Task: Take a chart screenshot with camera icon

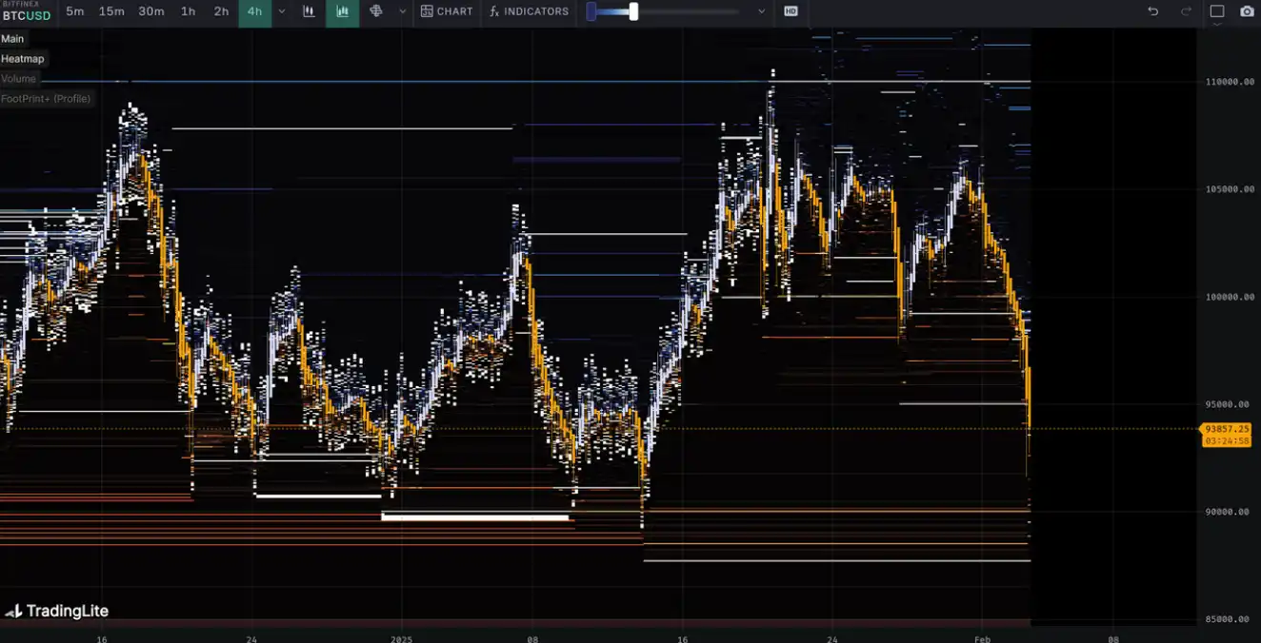Action: pos(1247,11)
